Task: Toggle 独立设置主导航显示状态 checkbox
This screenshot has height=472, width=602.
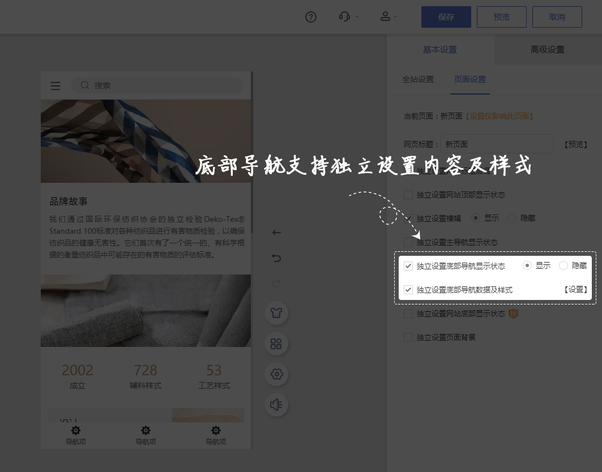Action: tap(408, 242)
